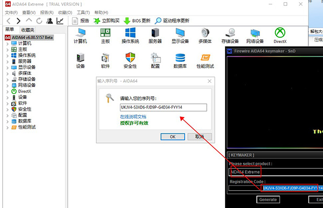323x208 pixels.
Task: Open the 工具(T) menu
Action: pyautogui.click(x=83, y=12)
